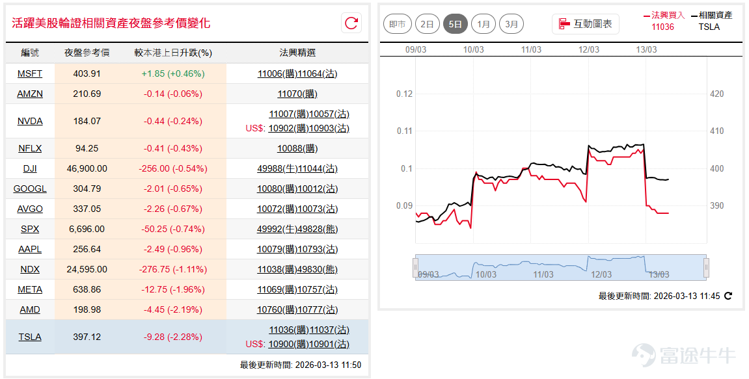Select the 3月 chart range

(x=511, y=24)
